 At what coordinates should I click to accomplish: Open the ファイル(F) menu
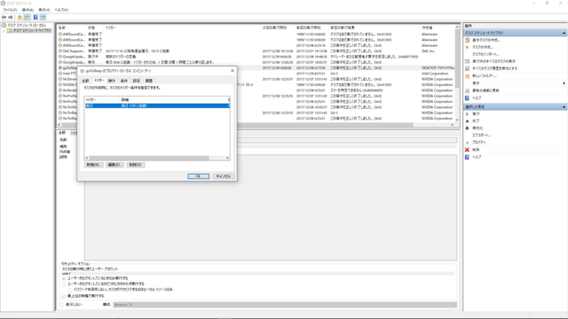[10, 10]
